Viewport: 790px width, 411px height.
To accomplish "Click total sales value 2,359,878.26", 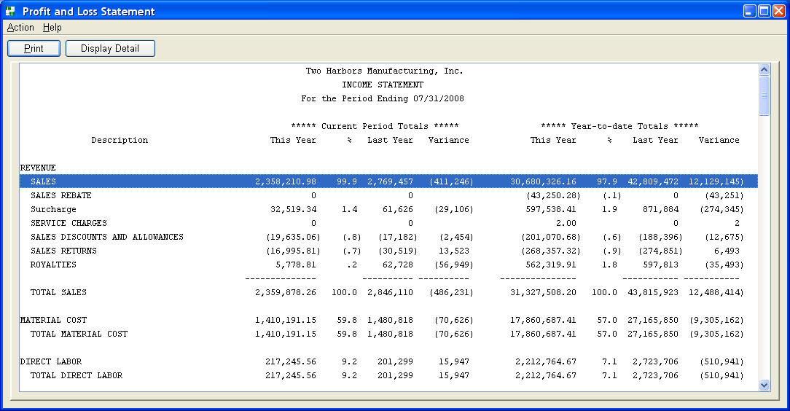I will point(286,292).
